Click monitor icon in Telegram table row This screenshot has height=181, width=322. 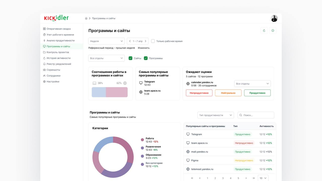[188, 134]
